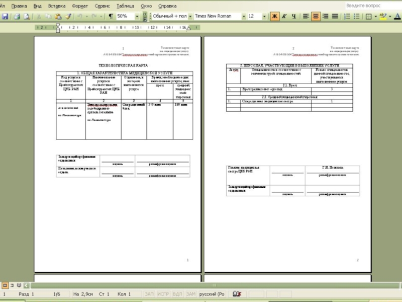Toggle ВДЛ extend selection indicator
This screenshot has height=302, width=402.
pos(177,294)
